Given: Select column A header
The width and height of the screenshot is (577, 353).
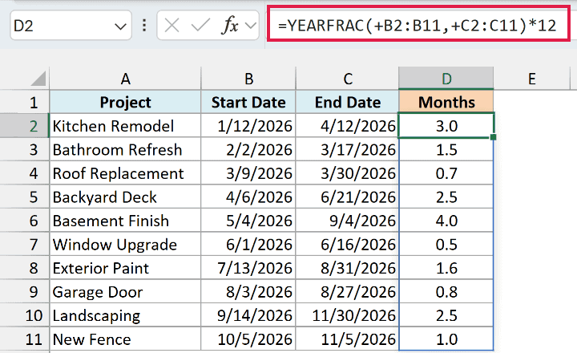Looking at the screenshot, I should coord(126,79).
